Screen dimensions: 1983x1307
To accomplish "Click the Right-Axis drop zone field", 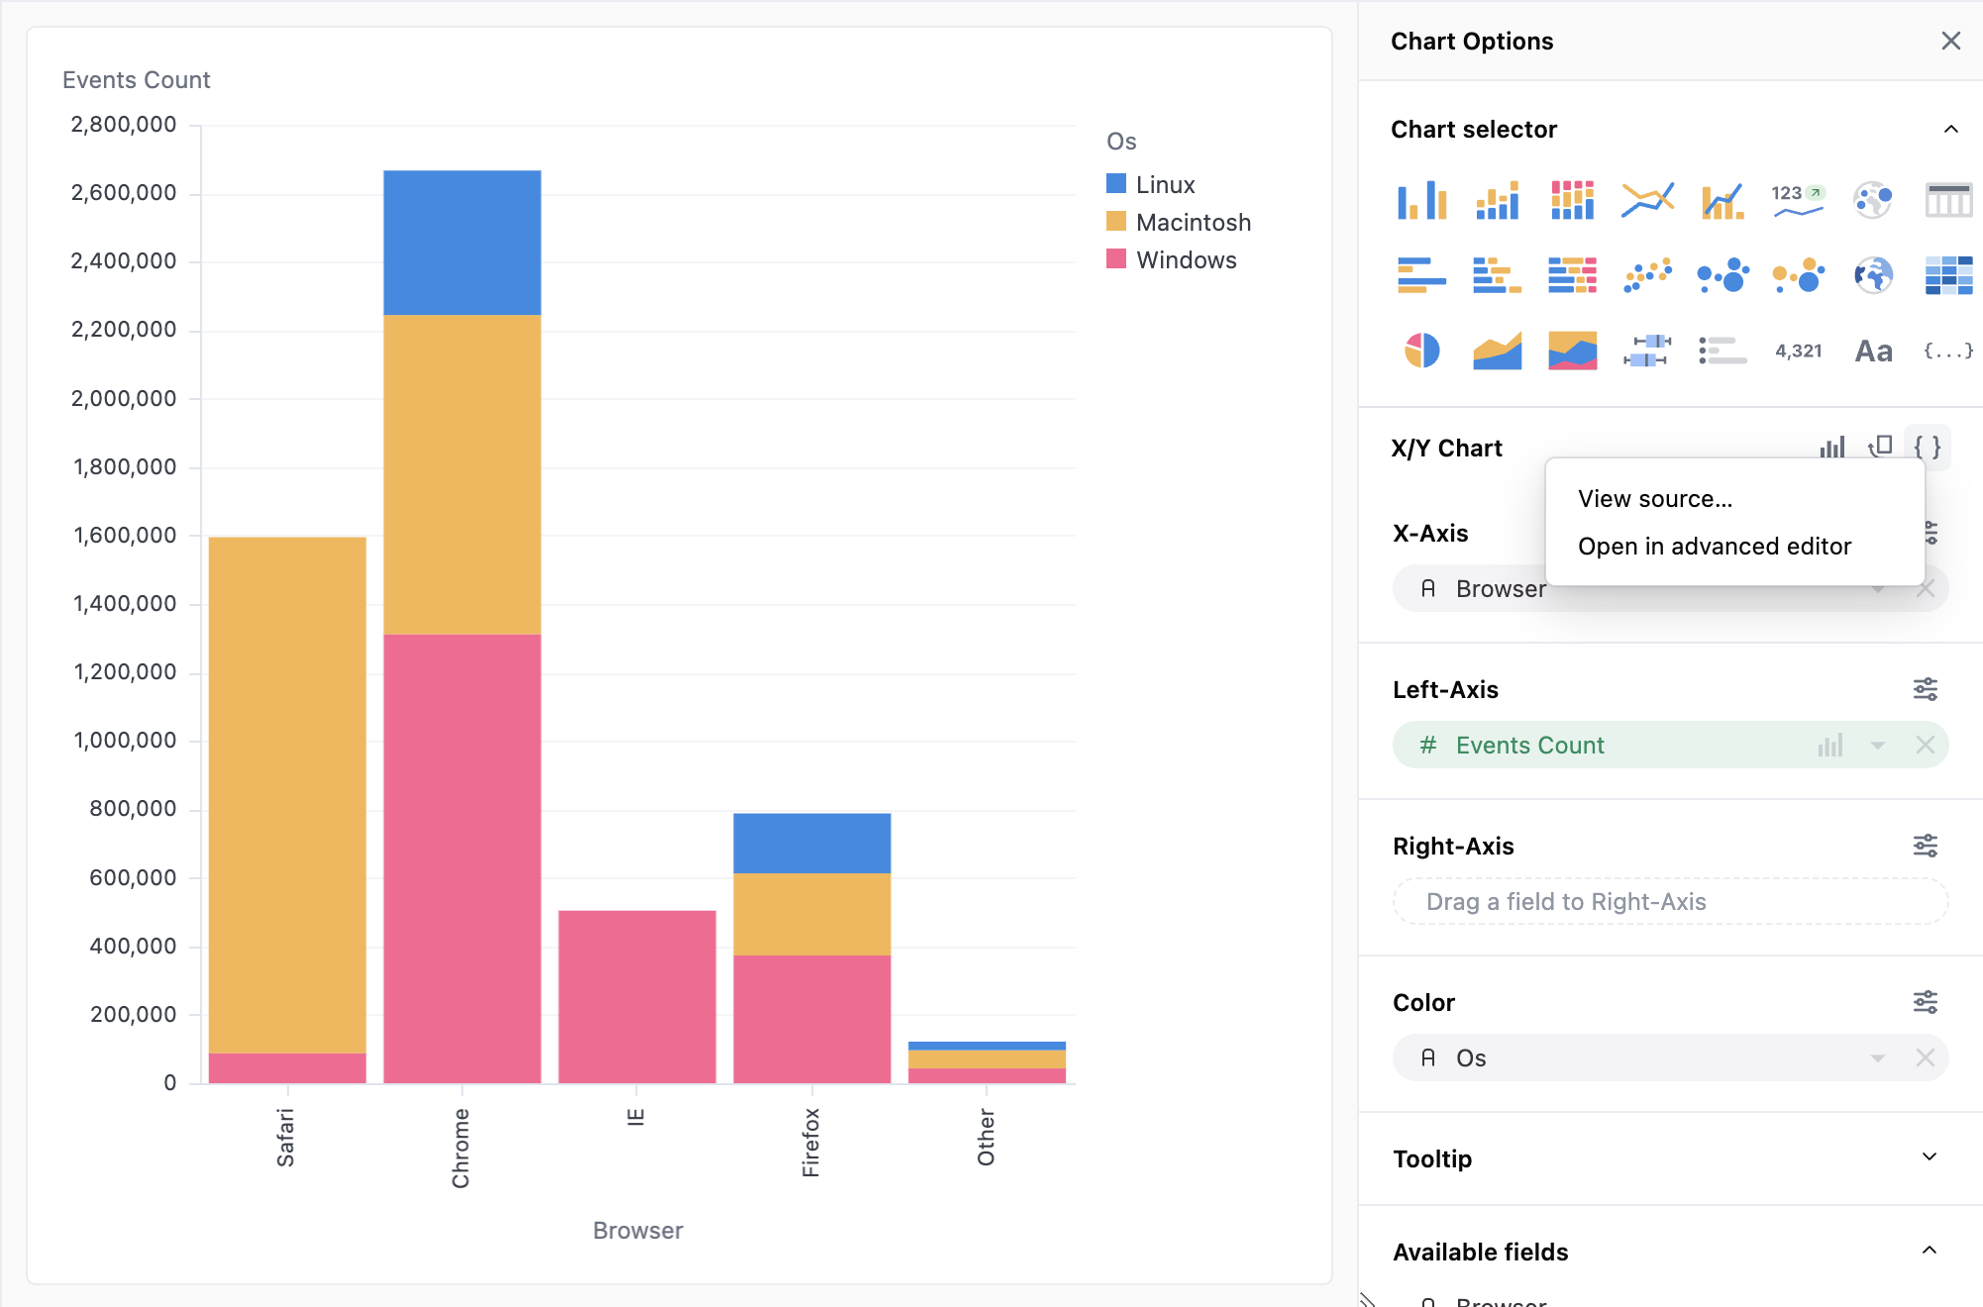I will point(1670,902).
